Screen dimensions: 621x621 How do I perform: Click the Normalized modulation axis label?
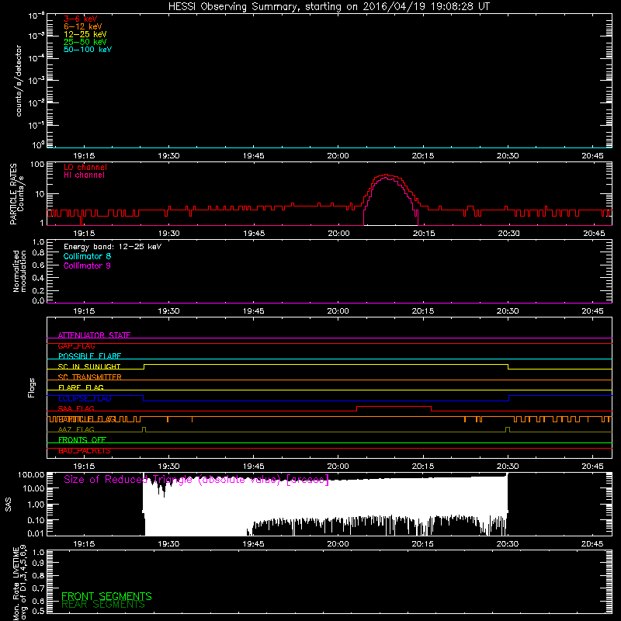19,271
